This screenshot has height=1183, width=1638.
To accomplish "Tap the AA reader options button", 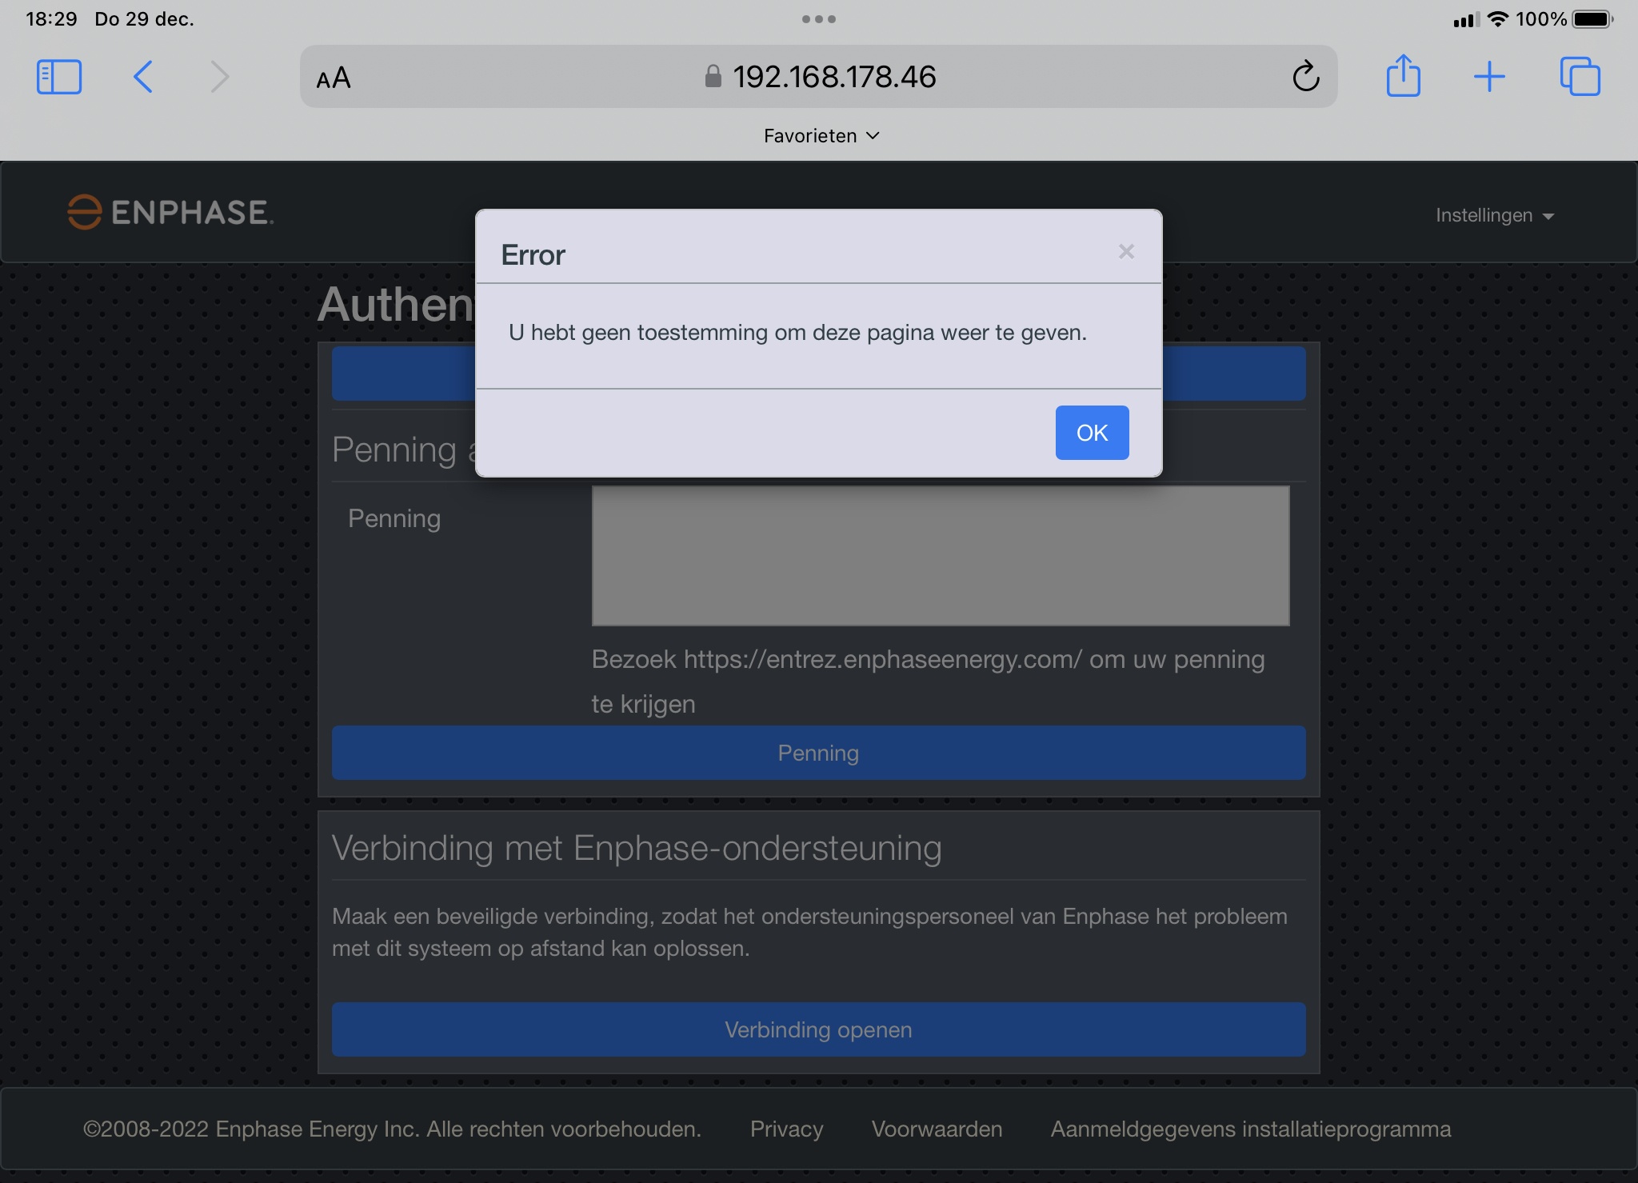I will pyautogui.click(x=334, y=78).
